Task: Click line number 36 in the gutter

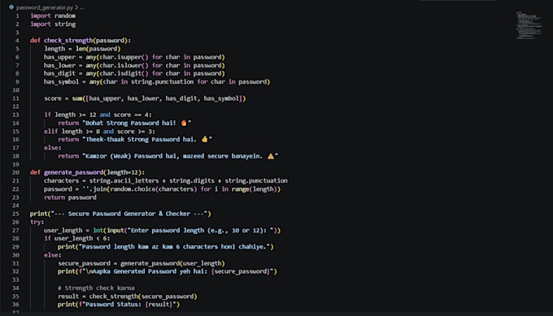Action: click(x=16, y=305)
